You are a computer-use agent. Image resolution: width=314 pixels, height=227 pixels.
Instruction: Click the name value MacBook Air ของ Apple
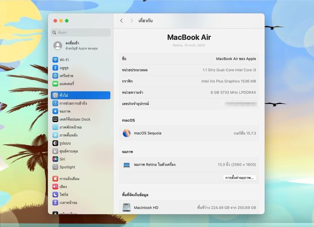(x=236, y=59)
